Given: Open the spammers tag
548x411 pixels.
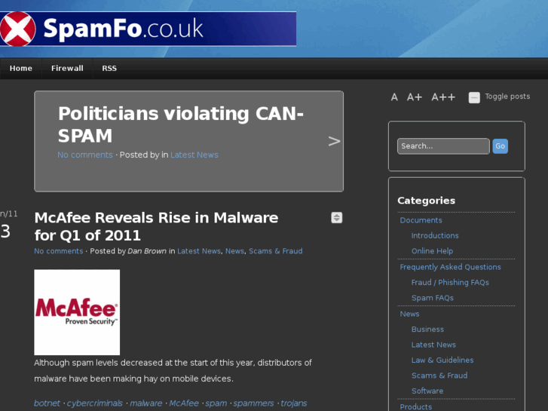Looking at the screenshot, I should pos(253,403).
